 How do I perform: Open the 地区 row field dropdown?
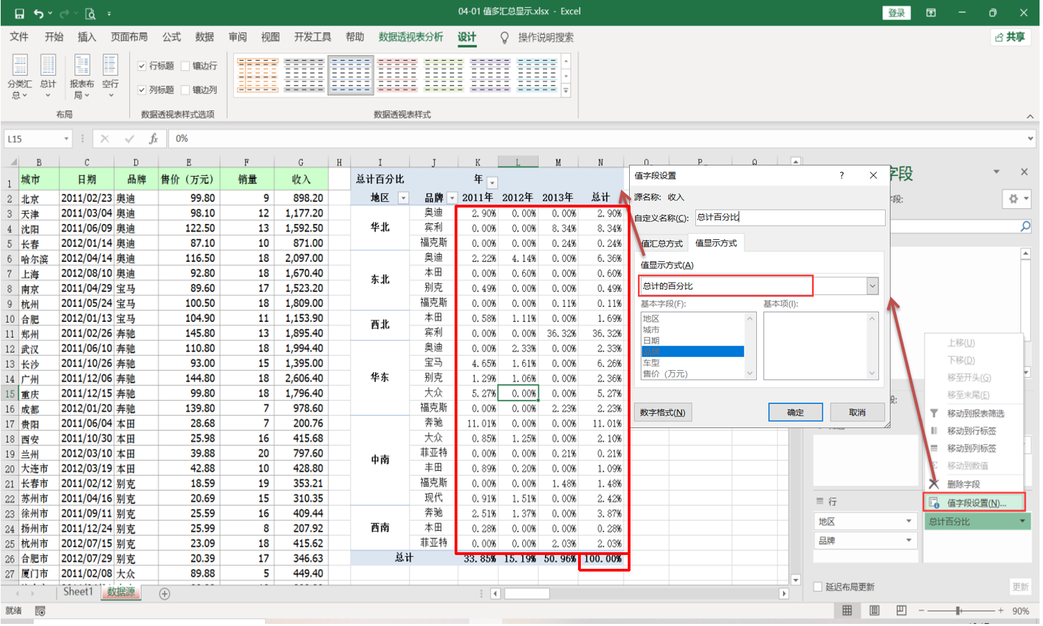[x=908, y=521]
